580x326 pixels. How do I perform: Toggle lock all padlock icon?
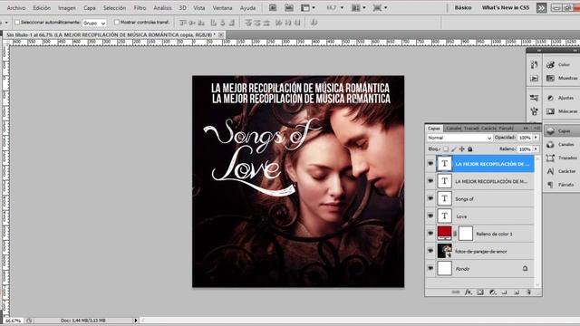click(469, 149)
